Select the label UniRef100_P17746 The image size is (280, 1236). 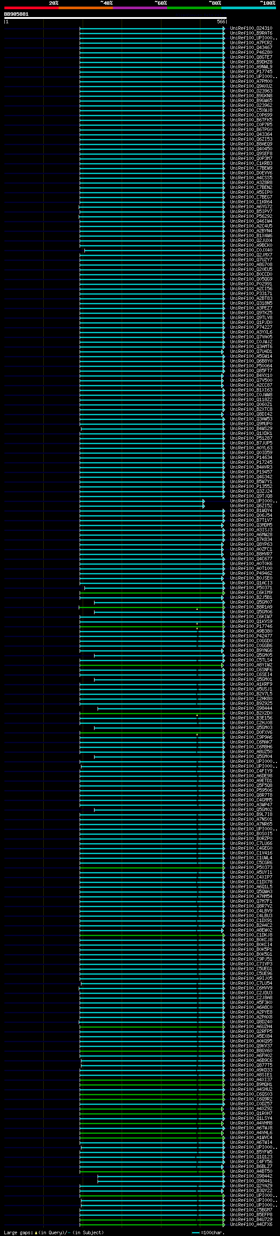click(x=251, y=626)
